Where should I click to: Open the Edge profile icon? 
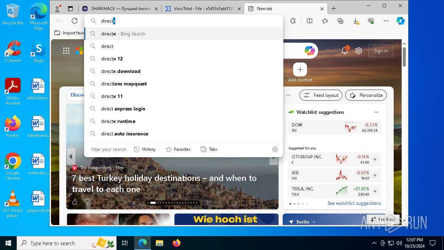click(58, 9)
